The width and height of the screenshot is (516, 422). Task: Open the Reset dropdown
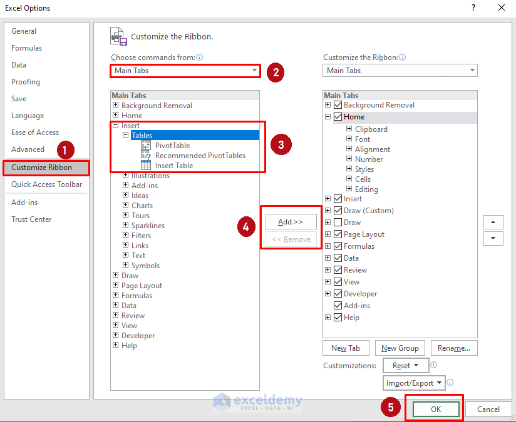point(406,366)
